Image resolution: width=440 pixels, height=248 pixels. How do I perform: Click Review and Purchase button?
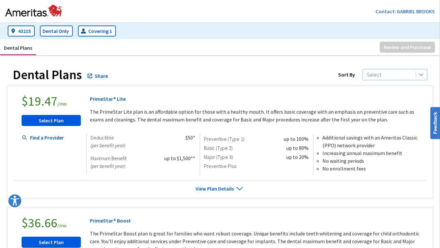tap(407, 47)
